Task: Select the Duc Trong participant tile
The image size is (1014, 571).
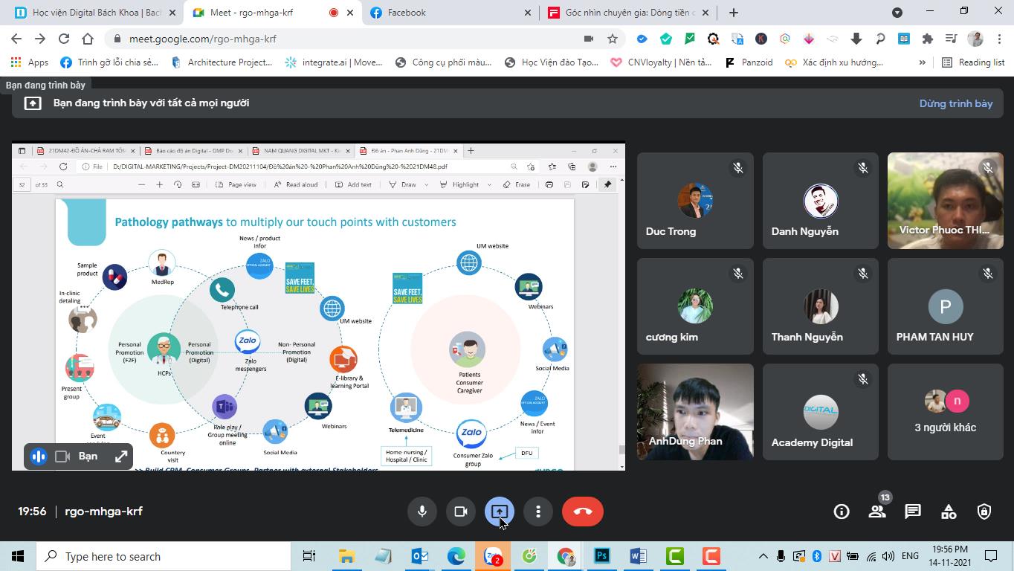Action: [695, 201]
